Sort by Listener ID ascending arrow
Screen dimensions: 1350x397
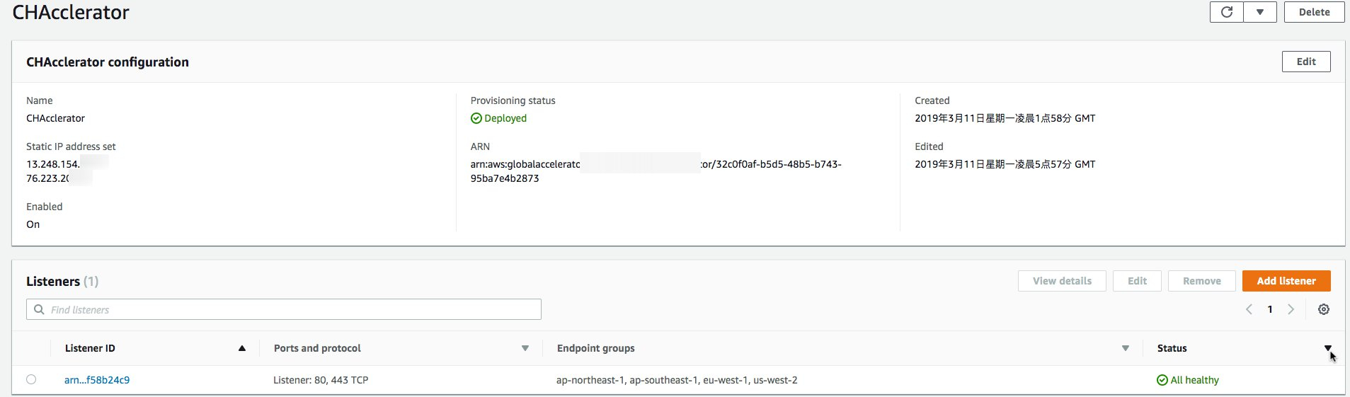tap(242, 348)
